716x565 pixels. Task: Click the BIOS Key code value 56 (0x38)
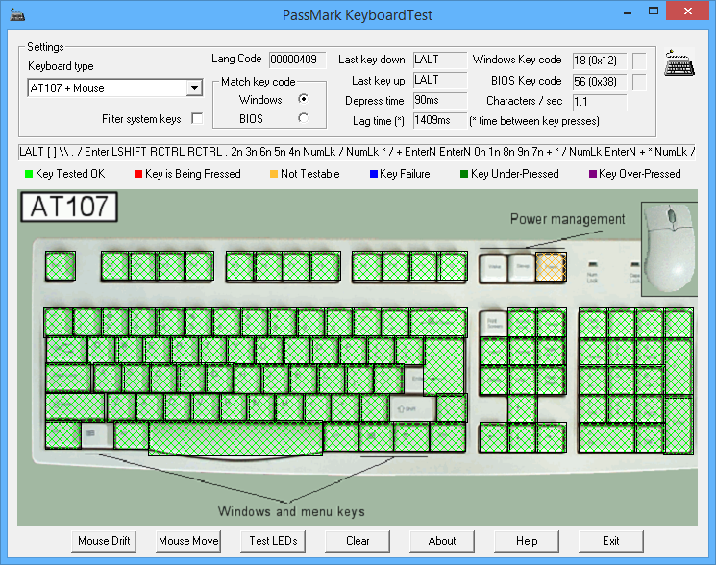tap(600, 82)
